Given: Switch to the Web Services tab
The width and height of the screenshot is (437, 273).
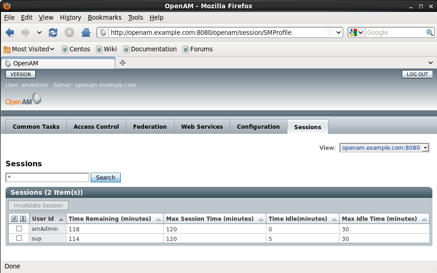Looking at the screenshot, I should [202, 126].
